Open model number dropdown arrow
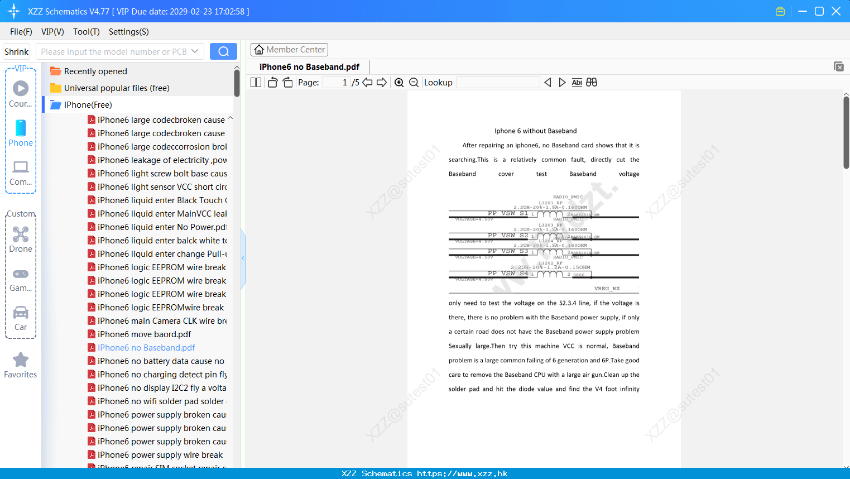The width and height of the screenshot is (850, 479). (195, 51)
